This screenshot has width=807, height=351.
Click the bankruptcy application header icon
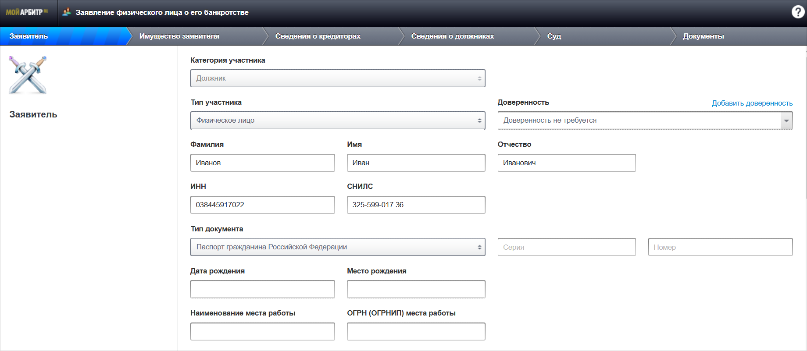[x=67, y=12]
